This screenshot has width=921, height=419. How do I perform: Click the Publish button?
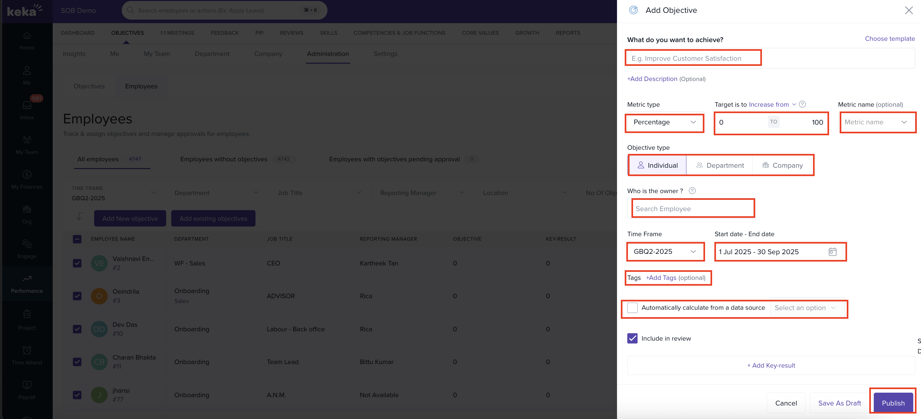(x=893, y=403)
